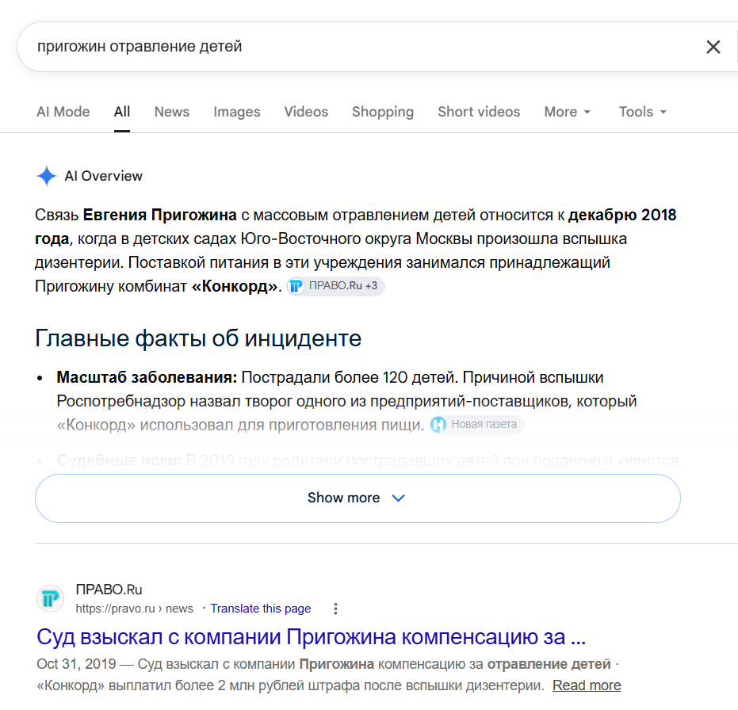Click the Translate this page link
738x710 pixels.
(260, 609)
